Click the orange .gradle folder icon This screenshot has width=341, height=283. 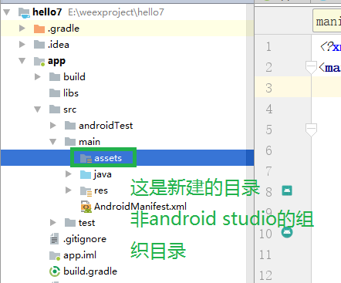coord(39,29)
